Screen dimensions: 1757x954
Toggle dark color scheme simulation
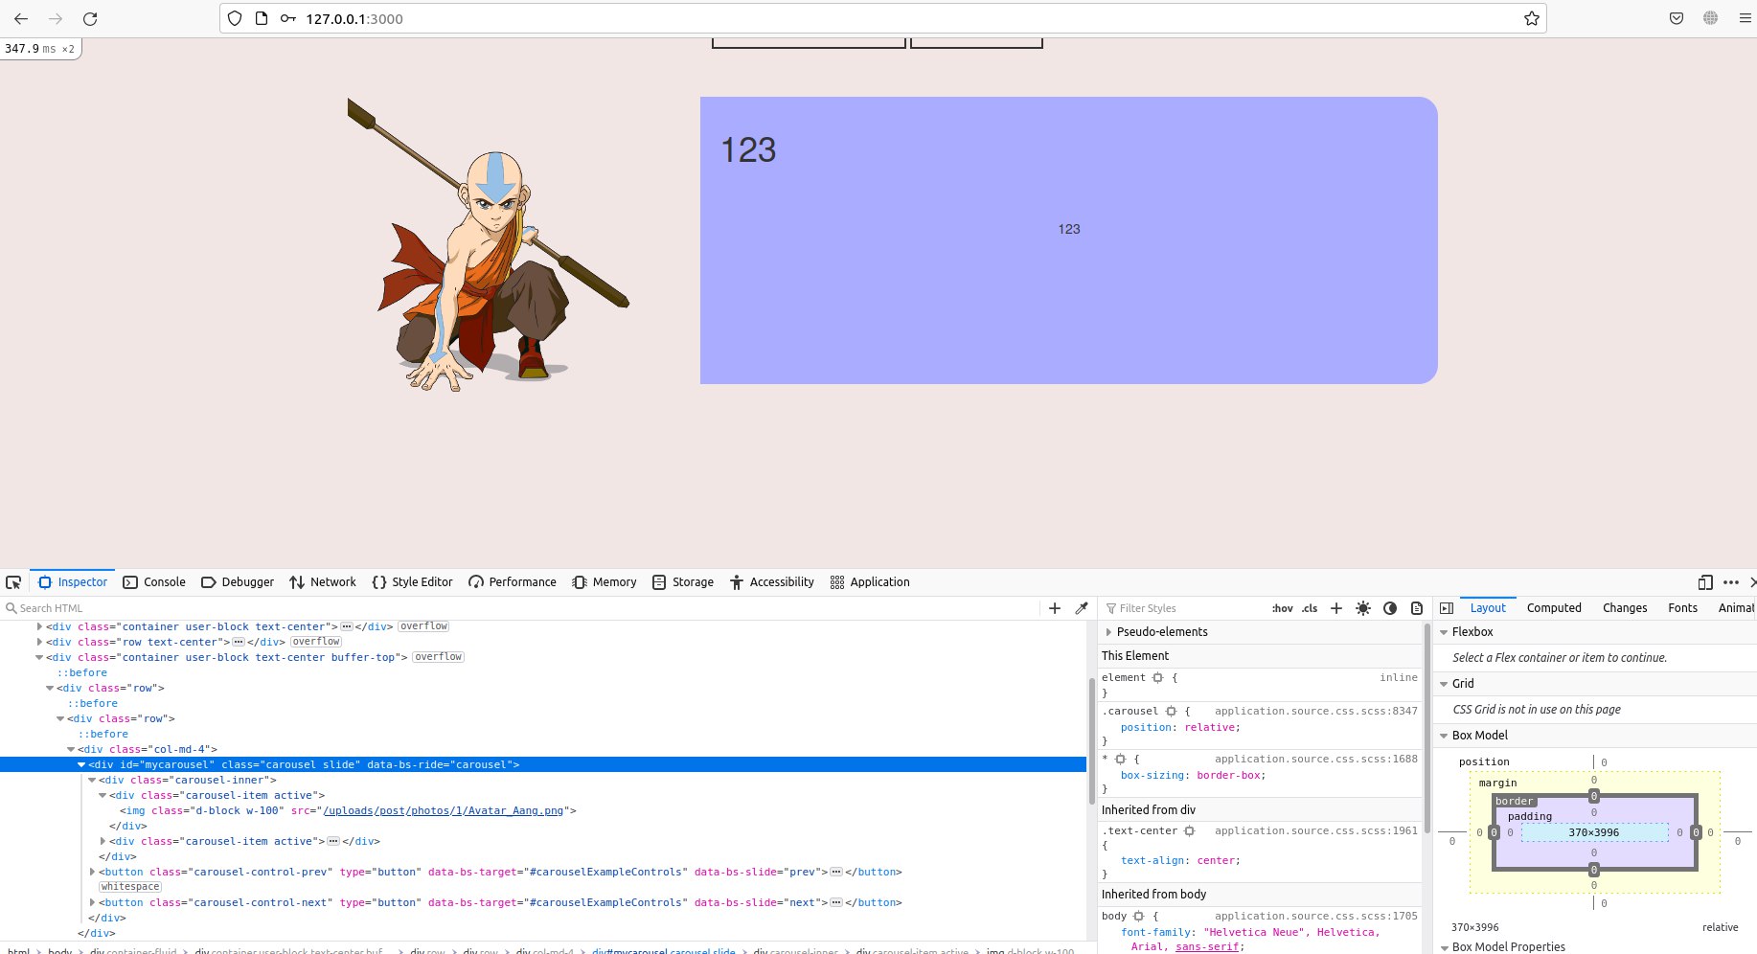coord(1390,608)
